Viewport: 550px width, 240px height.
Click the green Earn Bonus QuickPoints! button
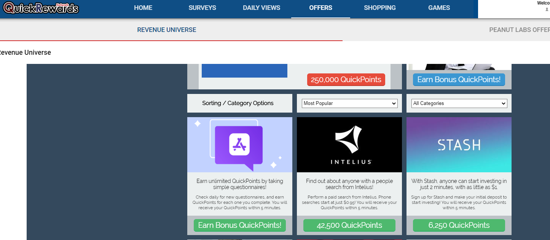(x=240, y=225)
